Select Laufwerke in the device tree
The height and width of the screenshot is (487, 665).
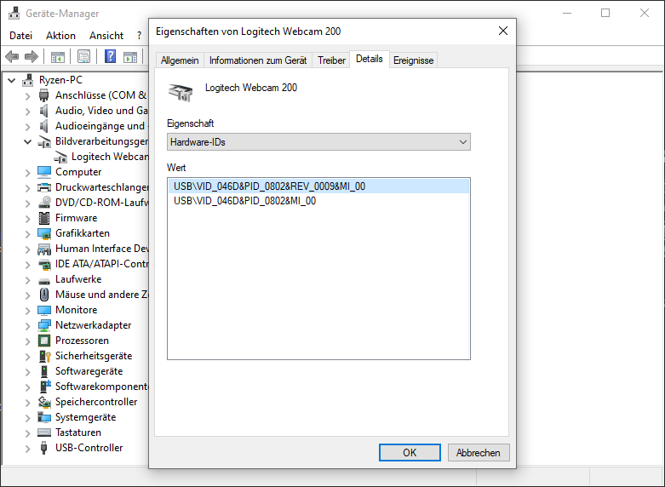78,279
